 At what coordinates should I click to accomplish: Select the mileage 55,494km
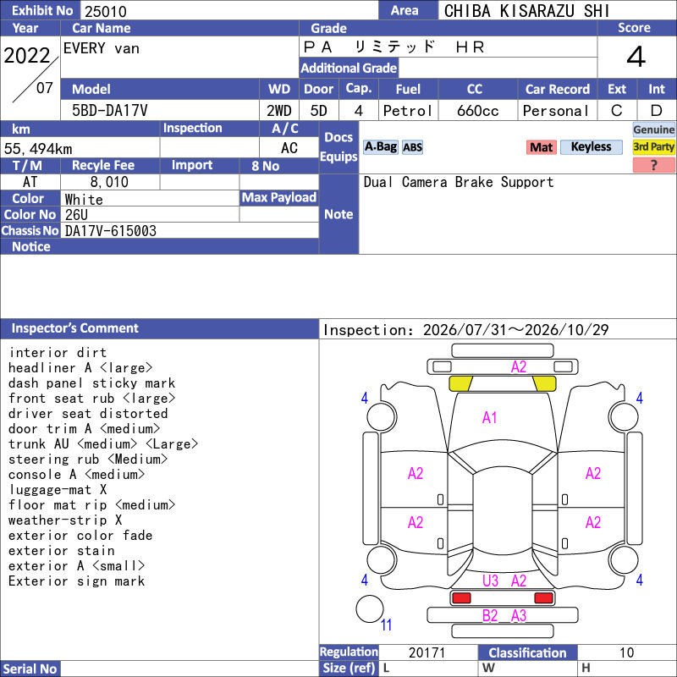coord(38,149)
